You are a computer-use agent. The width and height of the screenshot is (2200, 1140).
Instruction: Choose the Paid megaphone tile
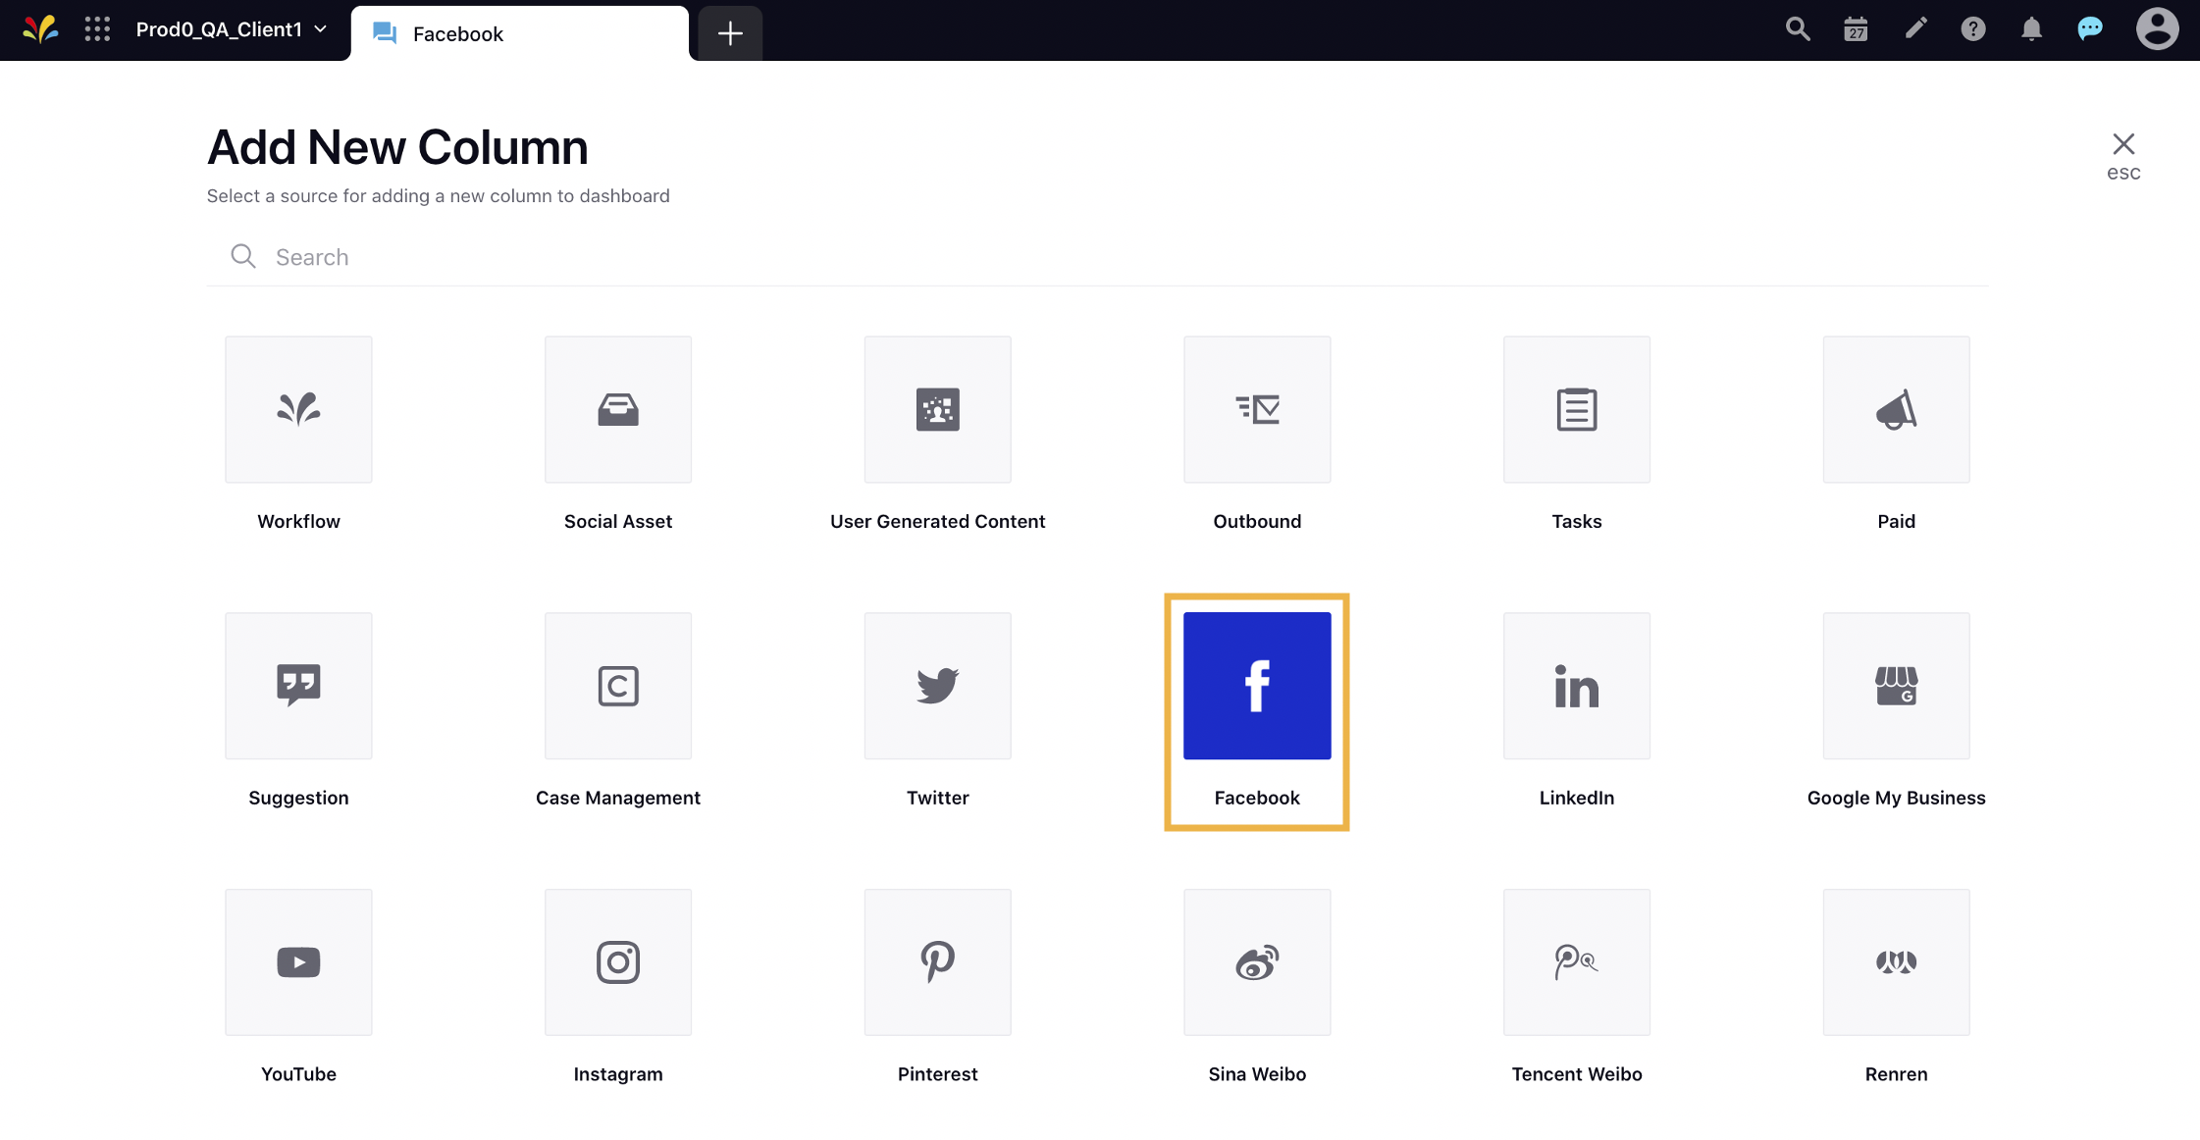(x=1896, y=409)
